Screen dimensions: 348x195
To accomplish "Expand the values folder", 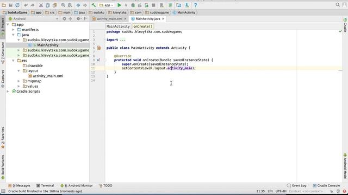I will click(18, 86).
